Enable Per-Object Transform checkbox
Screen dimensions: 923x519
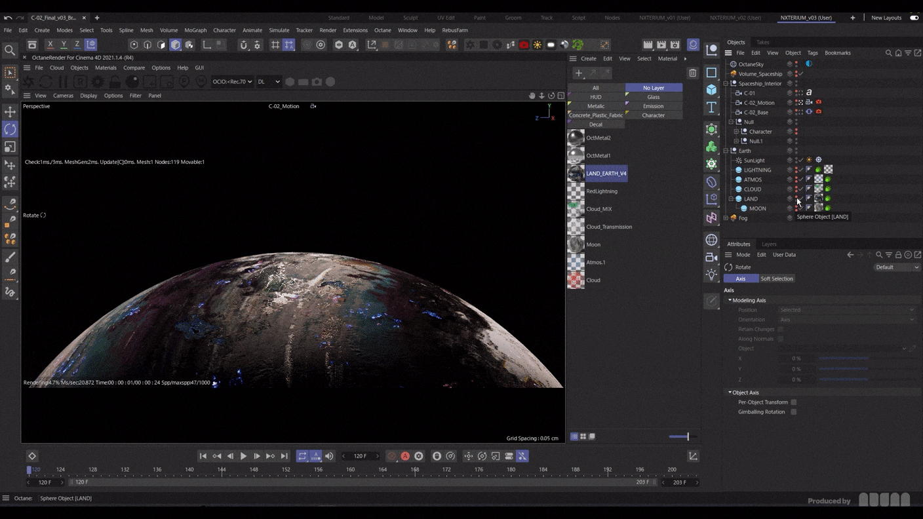pyautogui.click(x=793, y=402)
